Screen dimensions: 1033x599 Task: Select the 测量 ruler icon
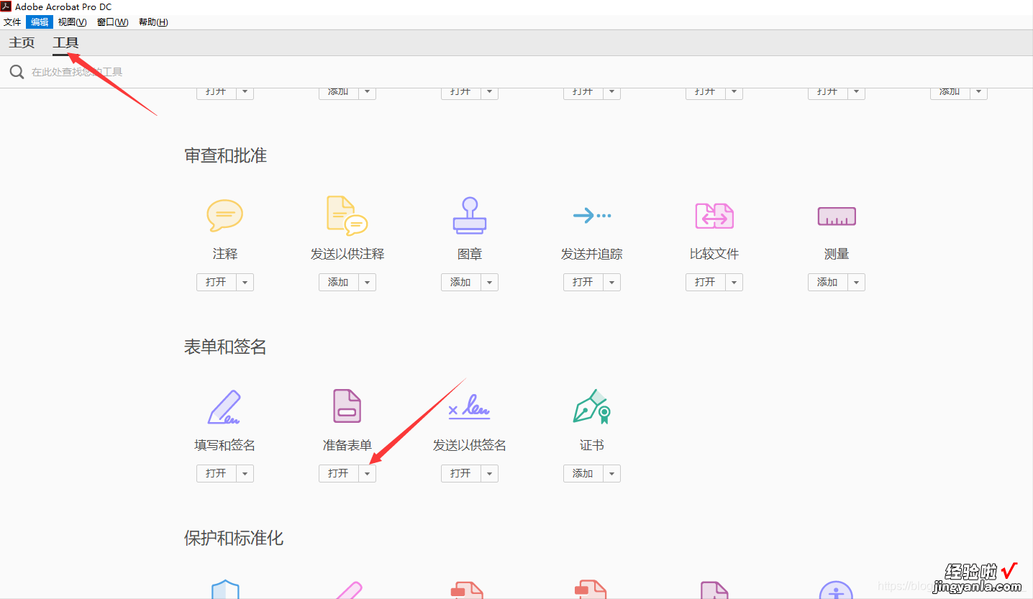[837, 216]
